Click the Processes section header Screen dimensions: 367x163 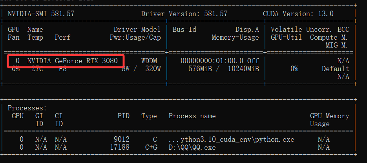click(x=27, y=108)
